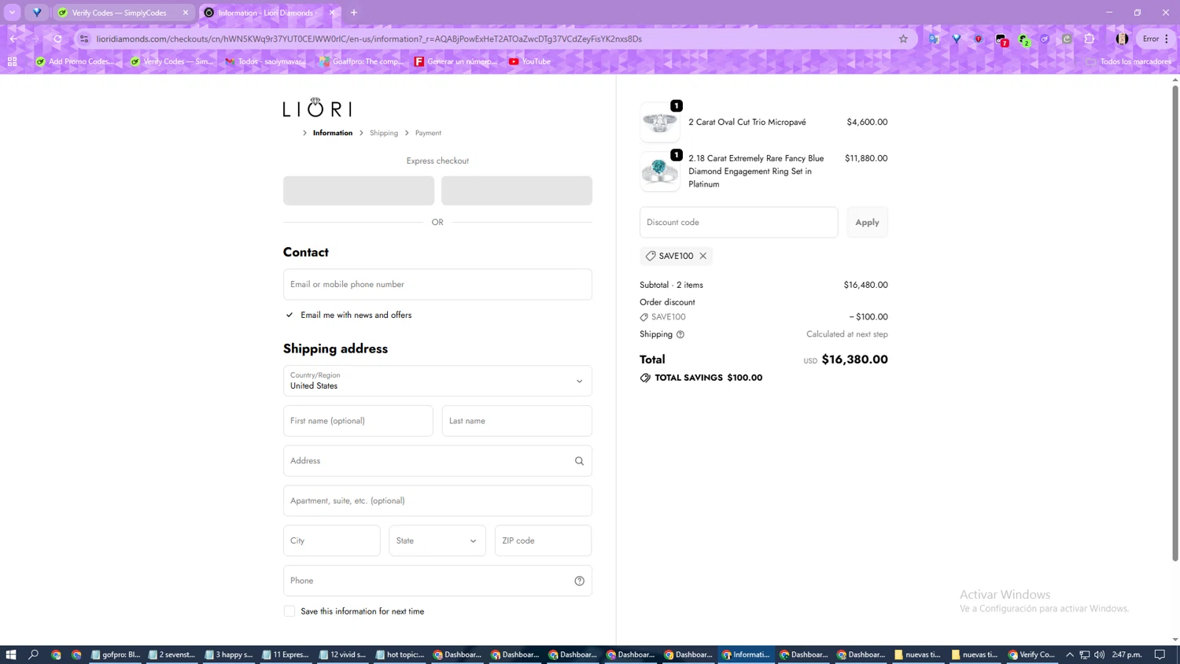Open the gray e extension icon

pyautogui.click(x=1067, y=39)
